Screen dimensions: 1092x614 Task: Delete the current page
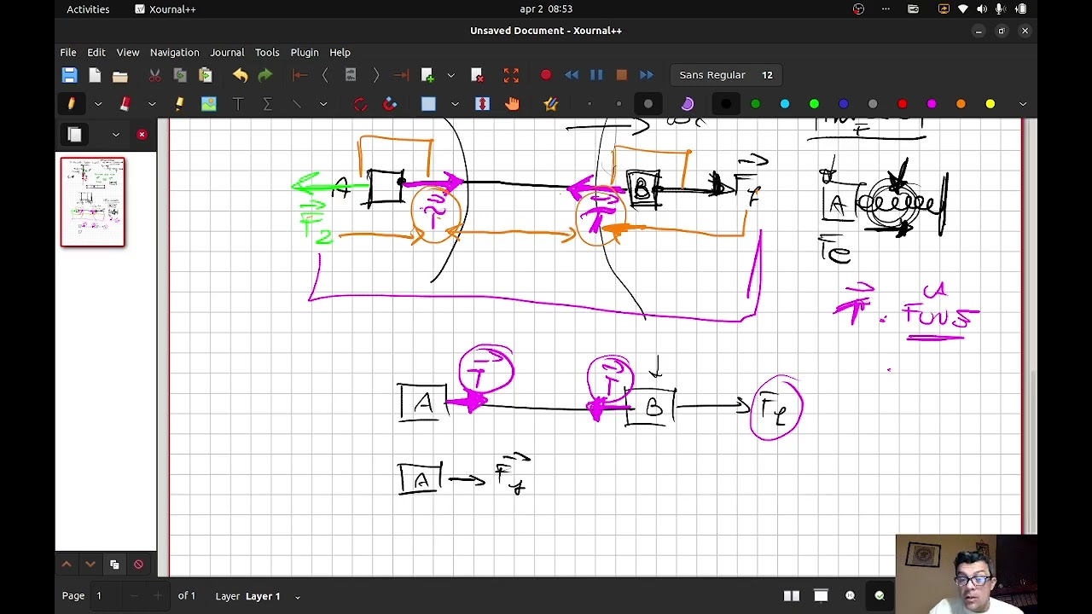[477, 75]
